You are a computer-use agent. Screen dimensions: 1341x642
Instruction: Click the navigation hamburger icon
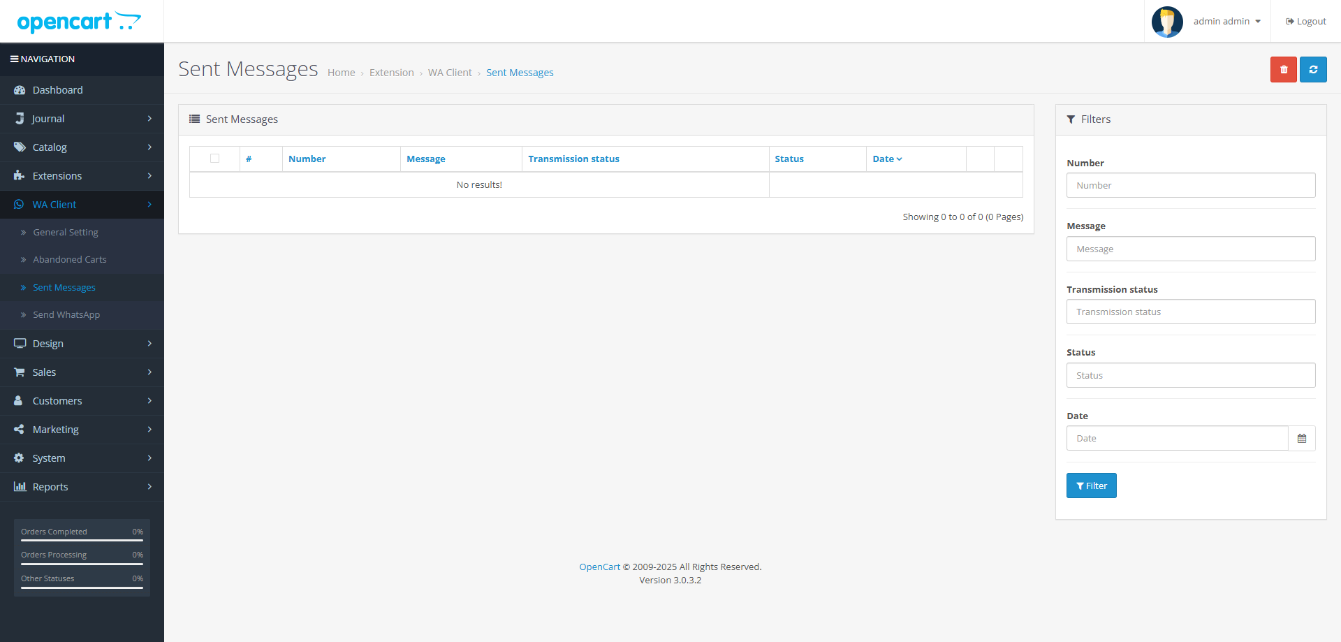point(14,59)
